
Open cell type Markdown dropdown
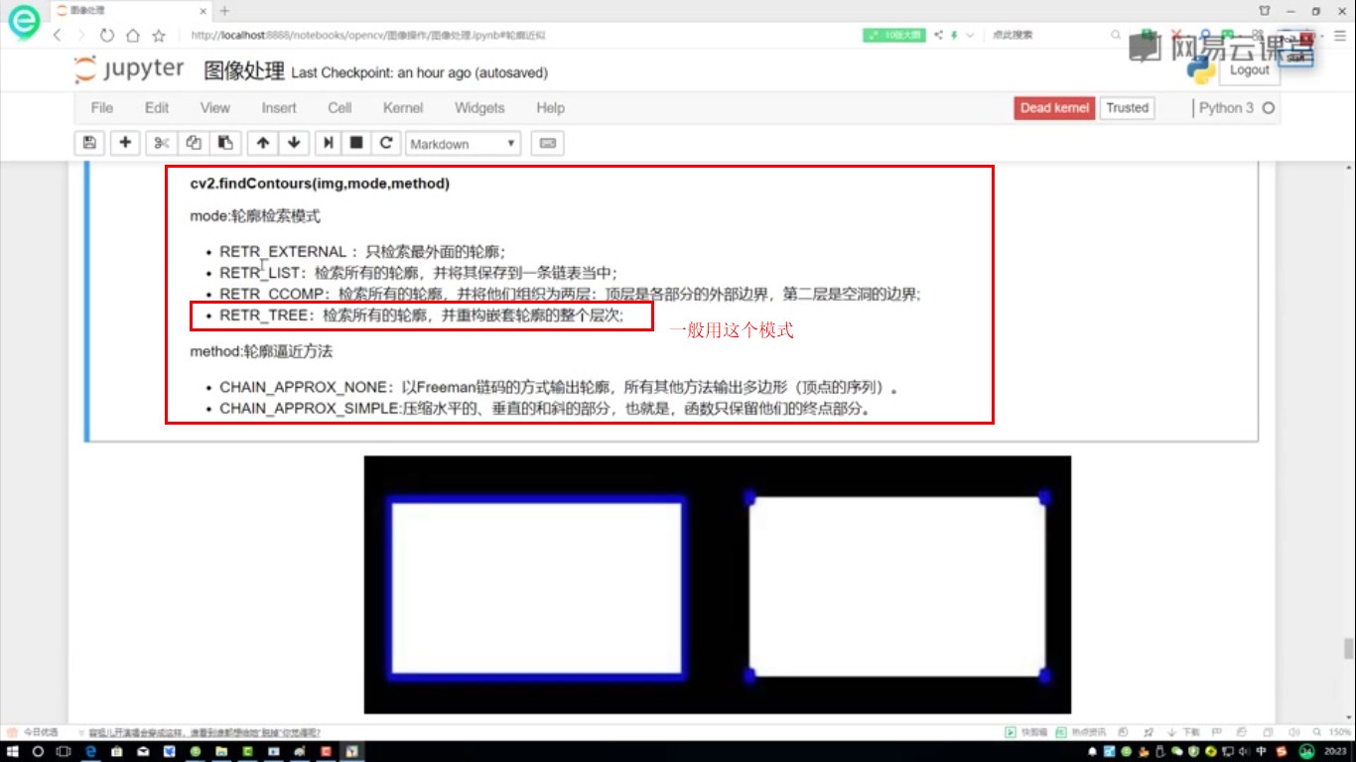464,144
